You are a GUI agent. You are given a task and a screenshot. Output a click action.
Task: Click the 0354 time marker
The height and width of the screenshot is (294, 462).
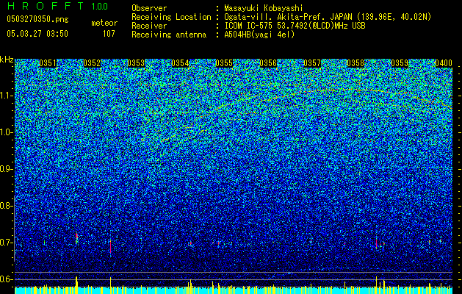[180, 63]
